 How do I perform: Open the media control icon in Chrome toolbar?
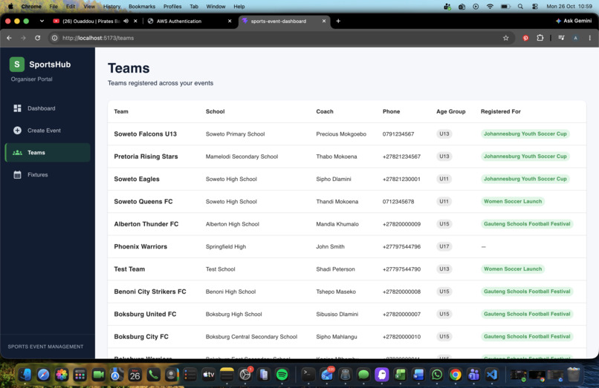pos(561,38)
